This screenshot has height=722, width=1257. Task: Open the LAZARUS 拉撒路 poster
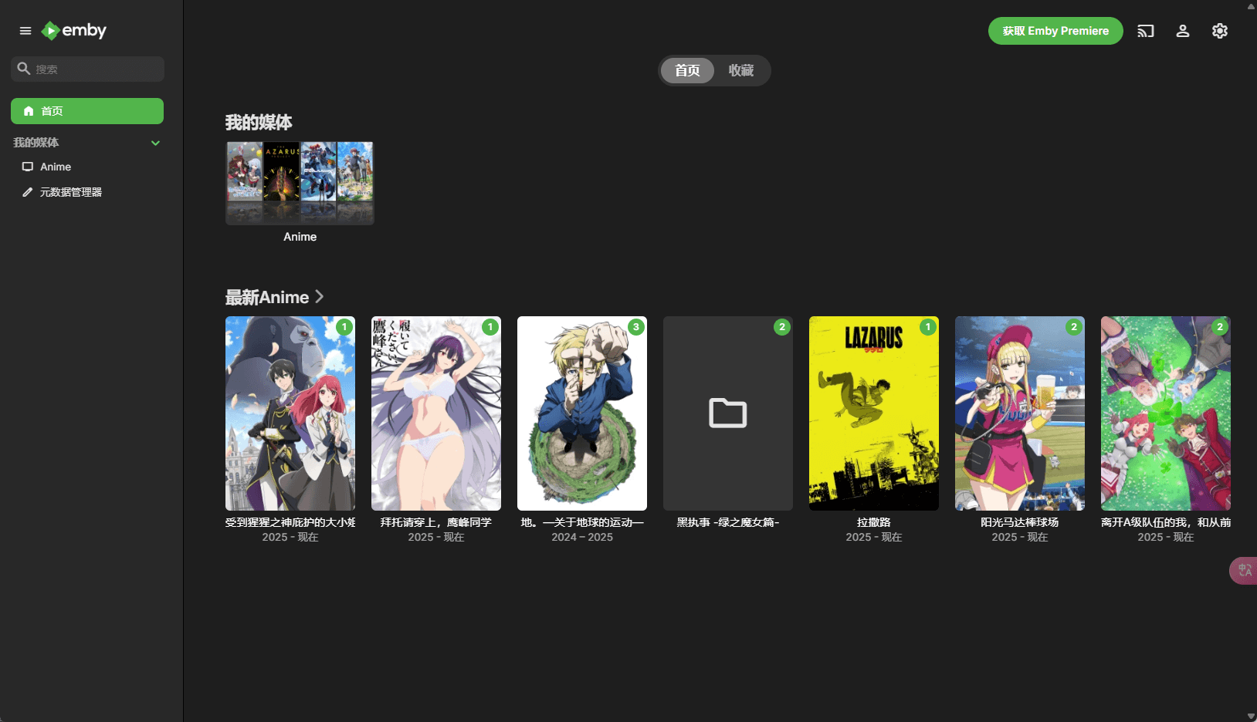pos(873,413)
